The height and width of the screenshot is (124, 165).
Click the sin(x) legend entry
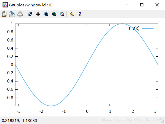tap(134, 28)
